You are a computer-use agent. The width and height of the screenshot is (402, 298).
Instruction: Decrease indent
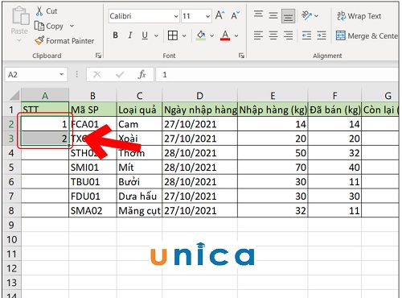click(306, 35)
